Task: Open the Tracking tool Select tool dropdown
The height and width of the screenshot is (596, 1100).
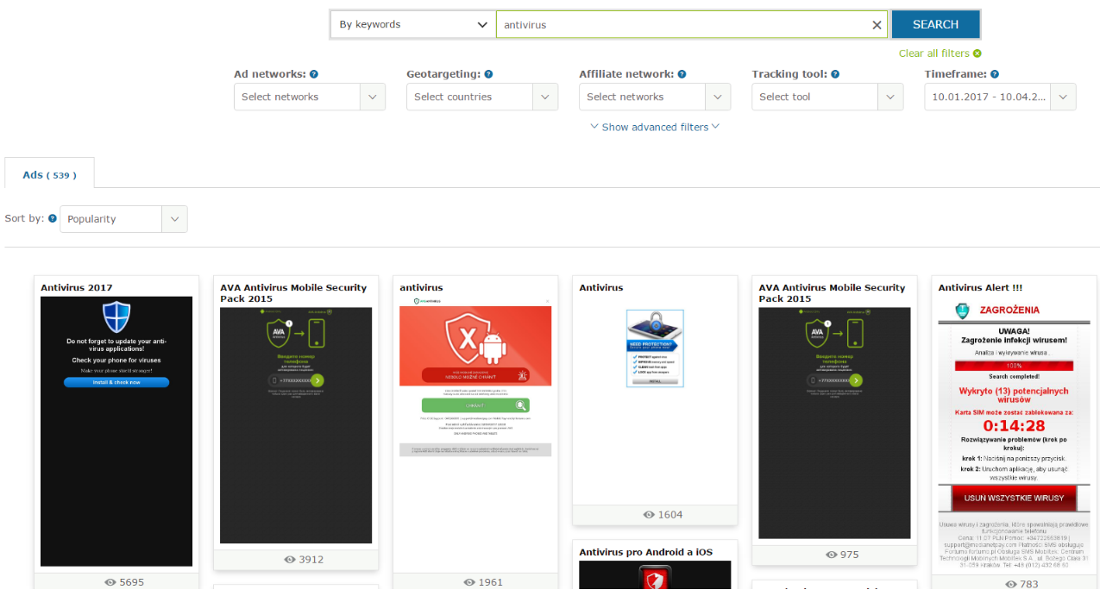Action: (x=827, y=97)
